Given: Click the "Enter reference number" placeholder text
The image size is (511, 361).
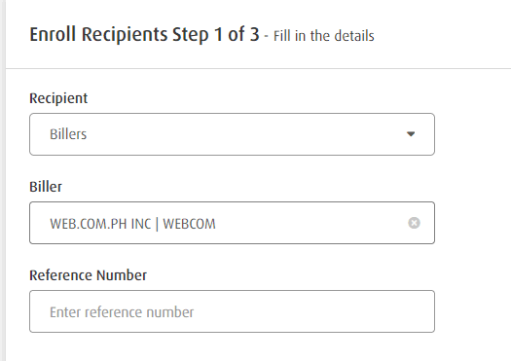Looking at the screenshot, I should tap(122, 312).
